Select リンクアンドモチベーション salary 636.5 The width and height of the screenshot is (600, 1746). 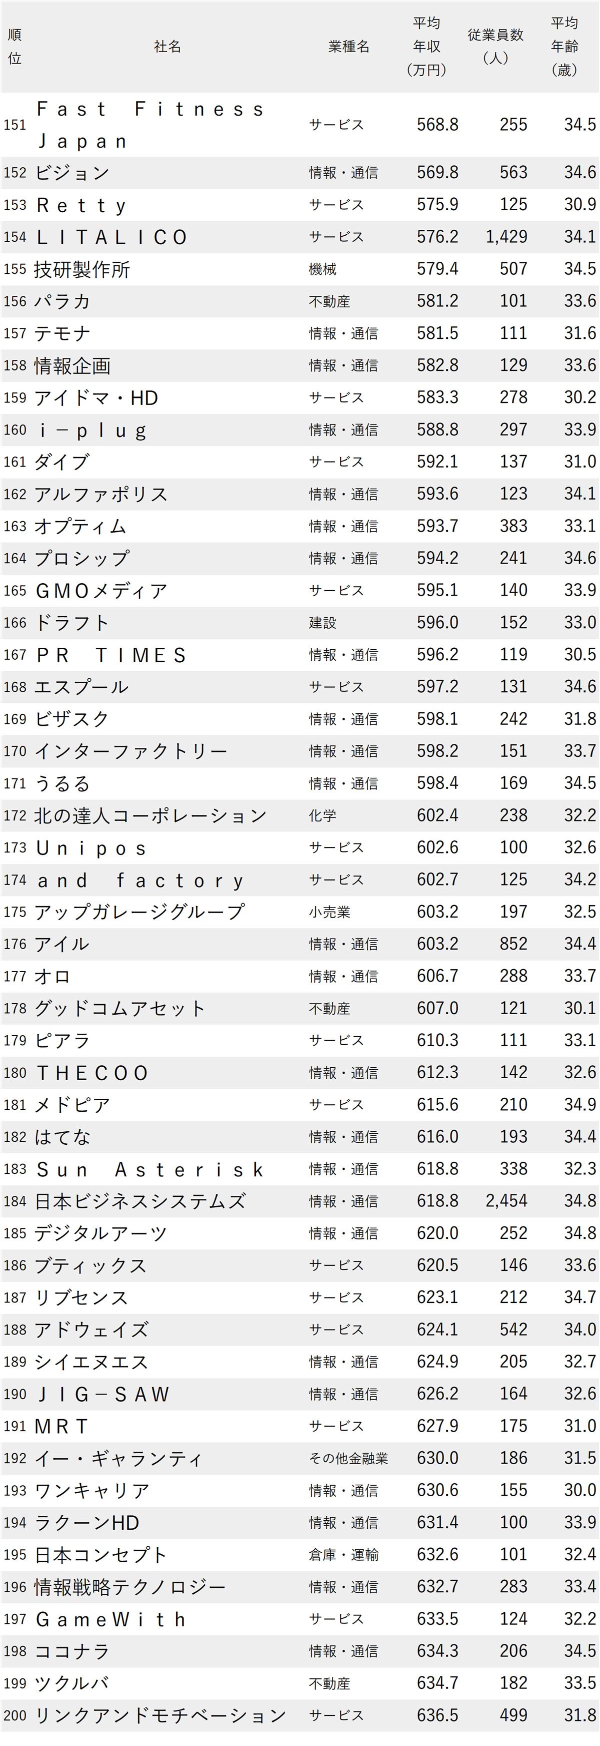click(437, 1715)
